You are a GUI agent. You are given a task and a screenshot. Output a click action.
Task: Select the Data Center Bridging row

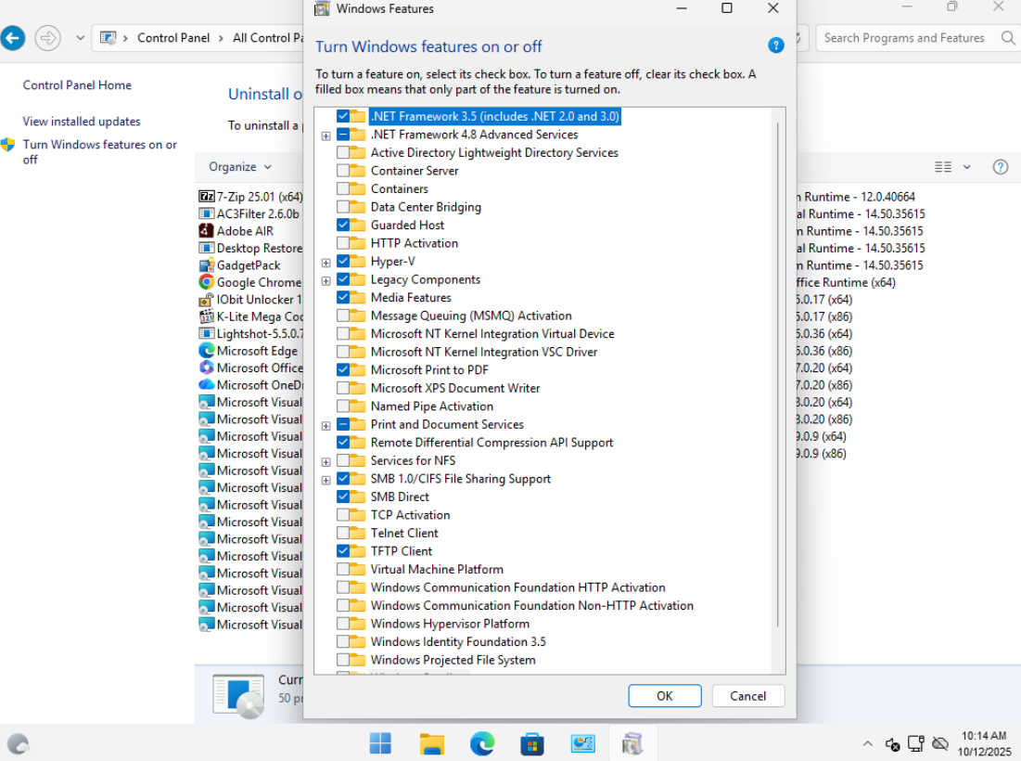tap(426, 207)
